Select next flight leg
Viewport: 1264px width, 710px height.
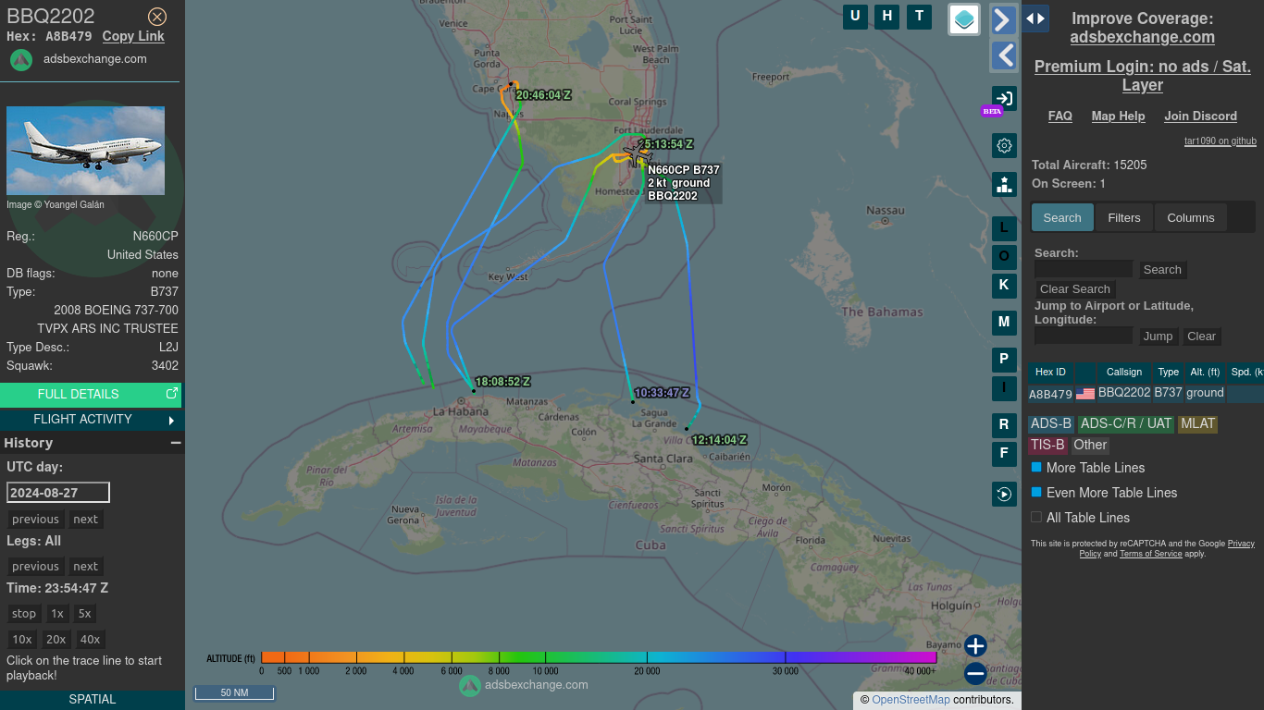pyautogui.click(x=86, y=567)
